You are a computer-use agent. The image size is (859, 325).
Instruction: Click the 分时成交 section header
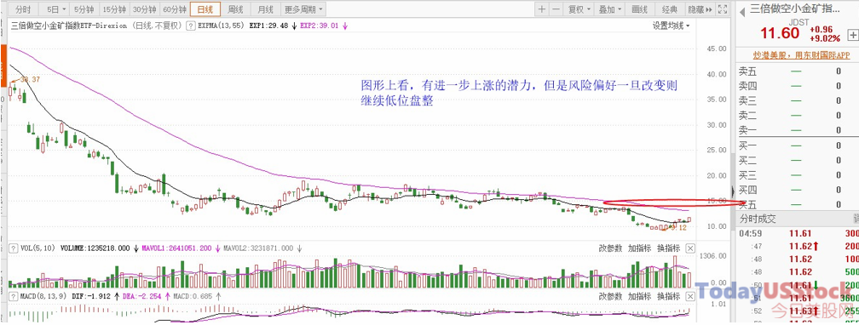(758, 219)
